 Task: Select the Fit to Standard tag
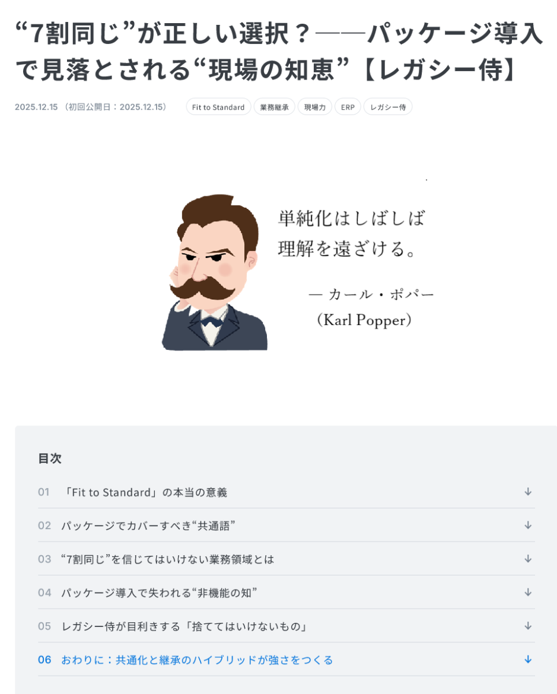(218, 107)
